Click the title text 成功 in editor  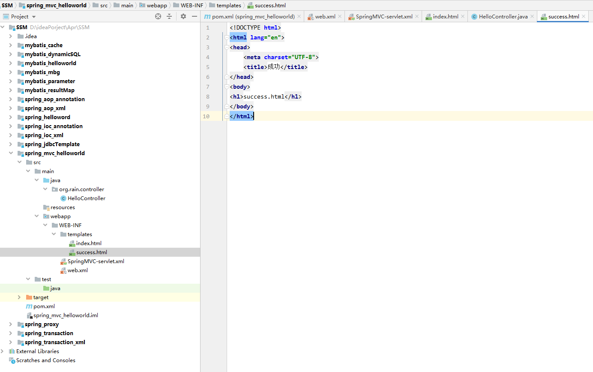point(274,67)
